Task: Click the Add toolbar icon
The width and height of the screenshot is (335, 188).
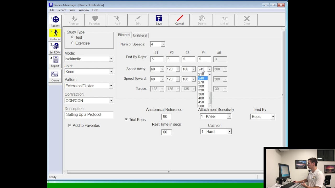Action: pyautogui.click(x=117, y=20)
